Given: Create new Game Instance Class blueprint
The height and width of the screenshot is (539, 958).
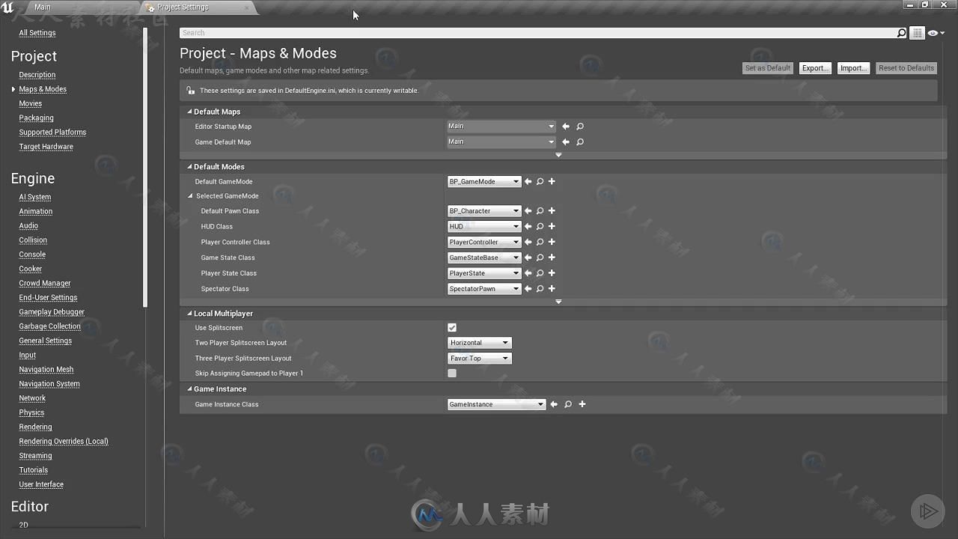Looking at the screenshot, I should [x=582, y=404].
